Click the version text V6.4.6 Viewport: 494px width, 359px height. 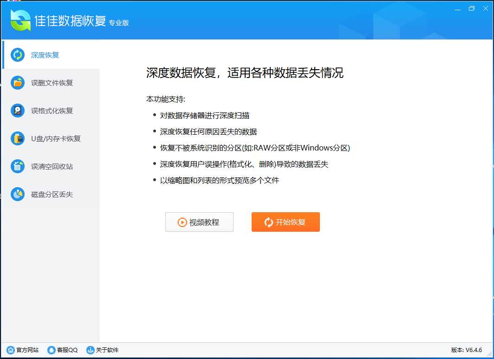[467, 350]
